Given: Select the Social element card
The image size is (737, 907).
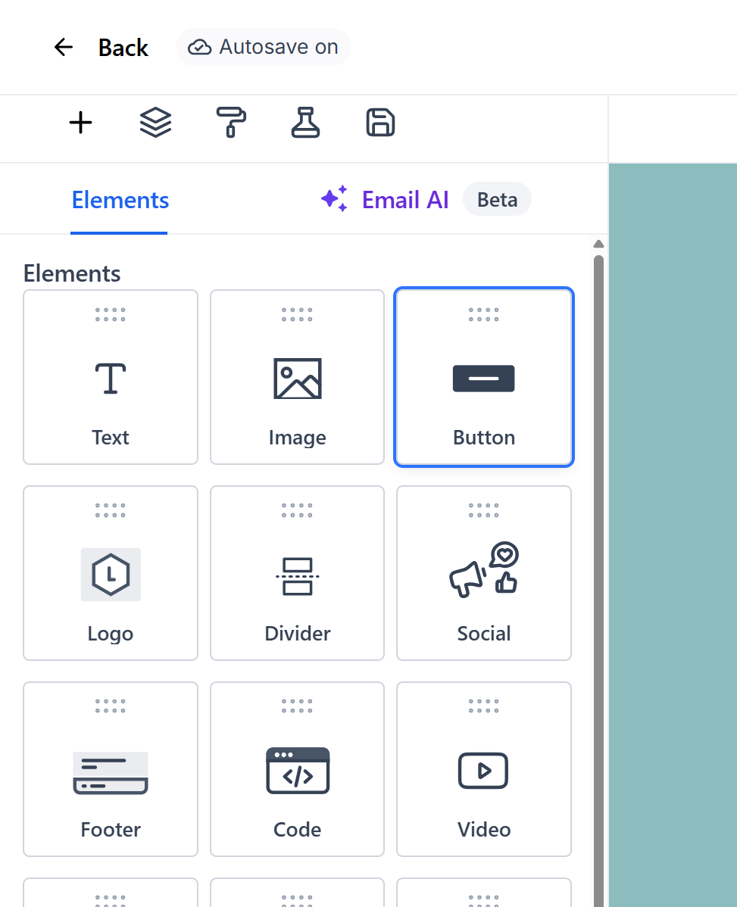Looking at the screenshot, I should (483, 573).
